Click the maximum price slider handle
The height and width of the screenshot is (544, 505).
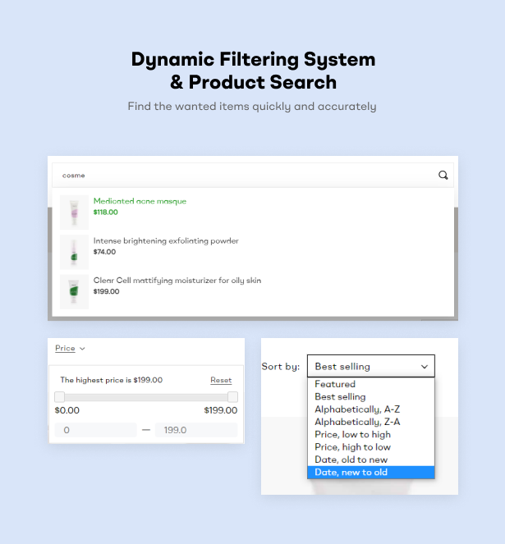coord(232,397)
